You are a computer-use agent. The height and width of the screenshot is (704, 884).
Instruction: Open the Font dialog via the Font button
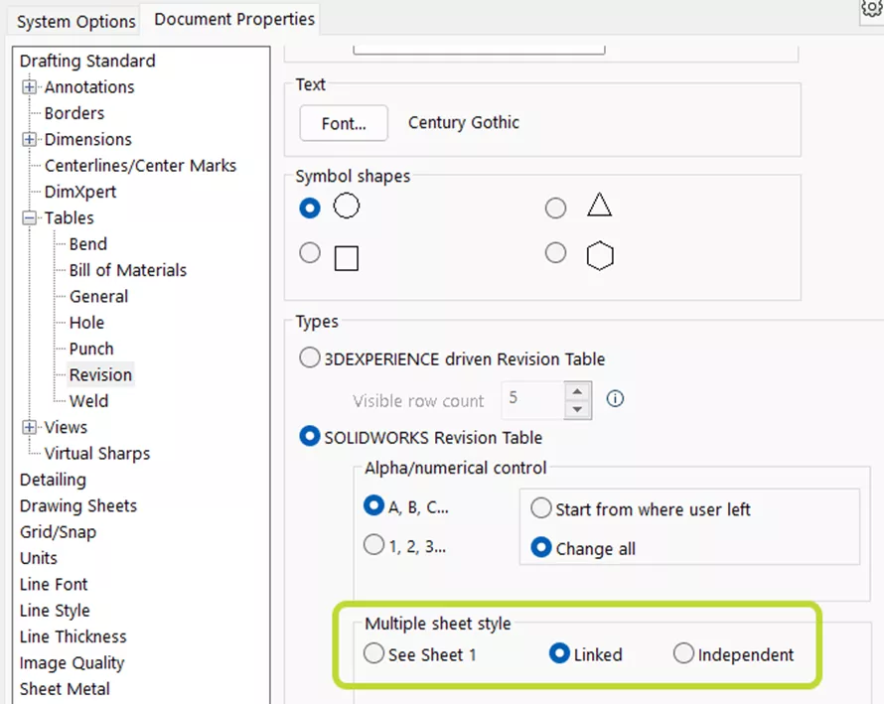343,123
